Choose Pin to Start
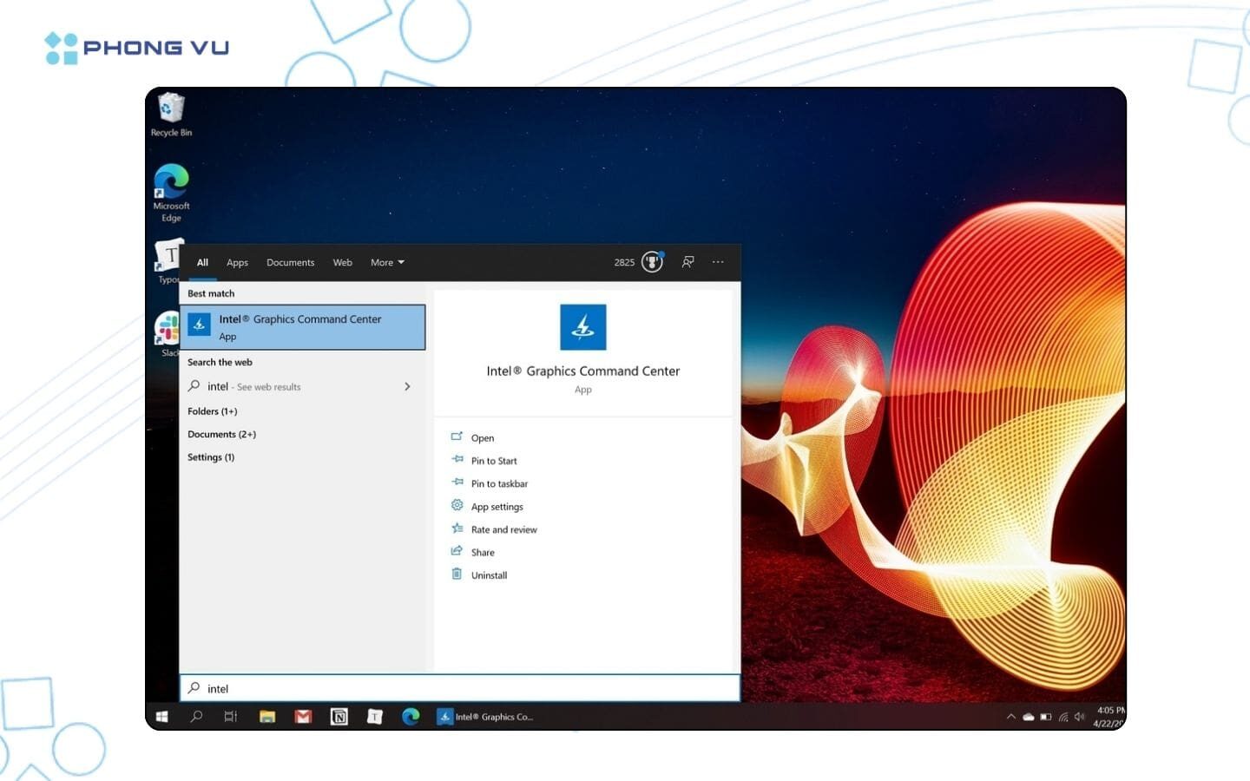This screenshot has height=781, width=1250. click(494, 462)
